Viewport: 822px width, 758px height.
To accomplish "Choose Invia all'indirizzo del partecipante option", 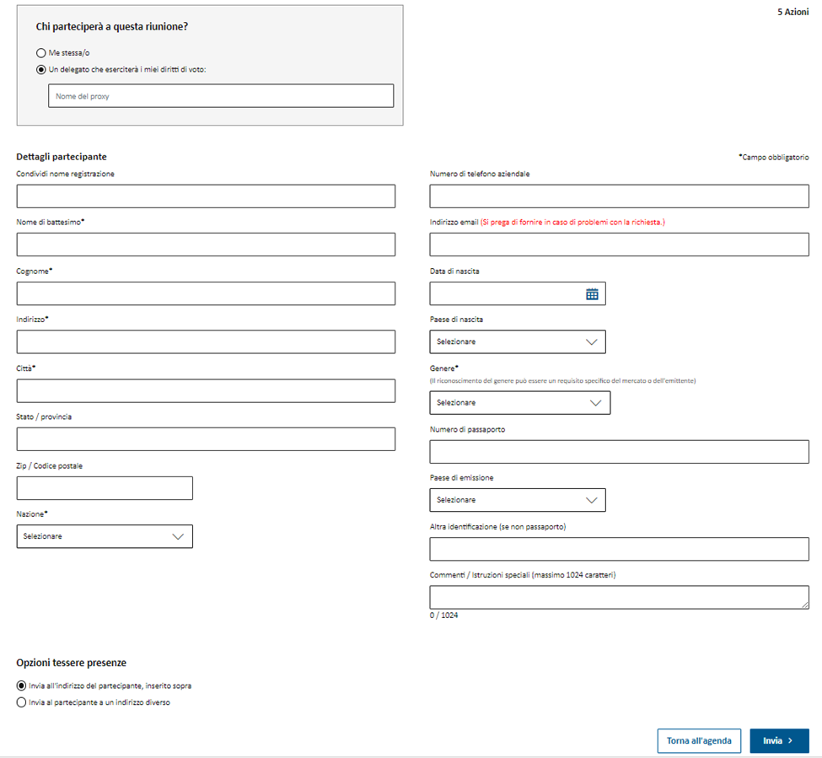I will pyautogui.click(x=21, y=685).
